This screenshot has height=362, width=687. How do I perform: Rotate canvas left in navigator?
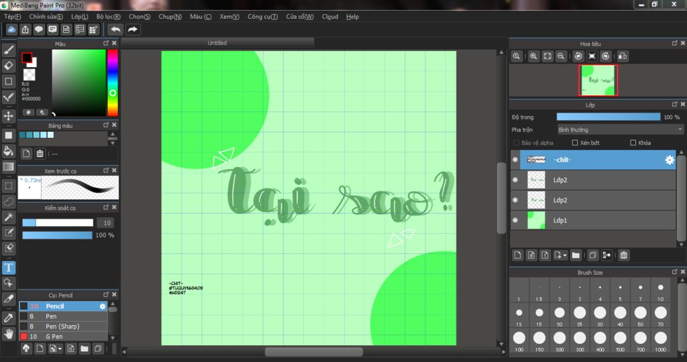pyautogui.click(x=578, y=56)
